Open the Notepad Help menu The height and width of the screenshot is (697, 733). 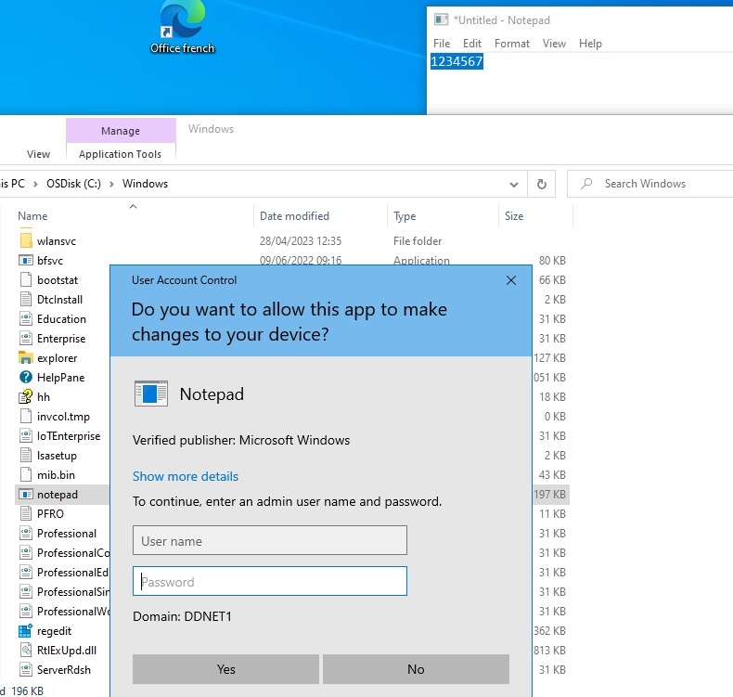[590, 44]
